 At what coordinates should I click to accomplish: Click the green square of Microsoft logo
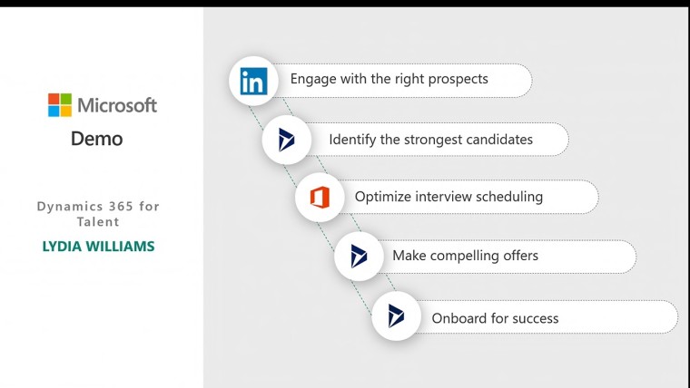[65, 99]
